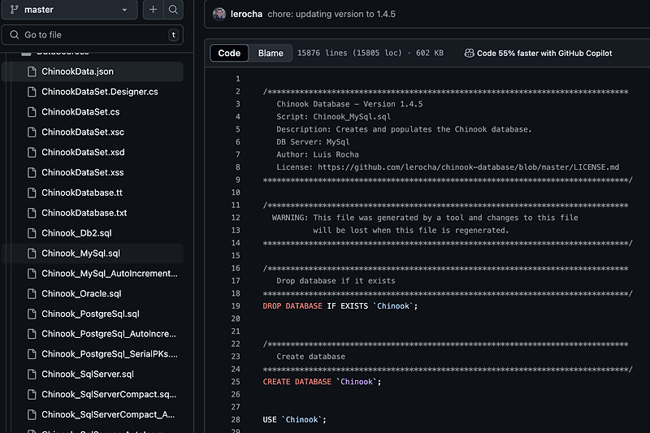The height and width of the screenshot is (433, 650).
Task: Switch to the Blame tab
Action: [x=271, y=53]
